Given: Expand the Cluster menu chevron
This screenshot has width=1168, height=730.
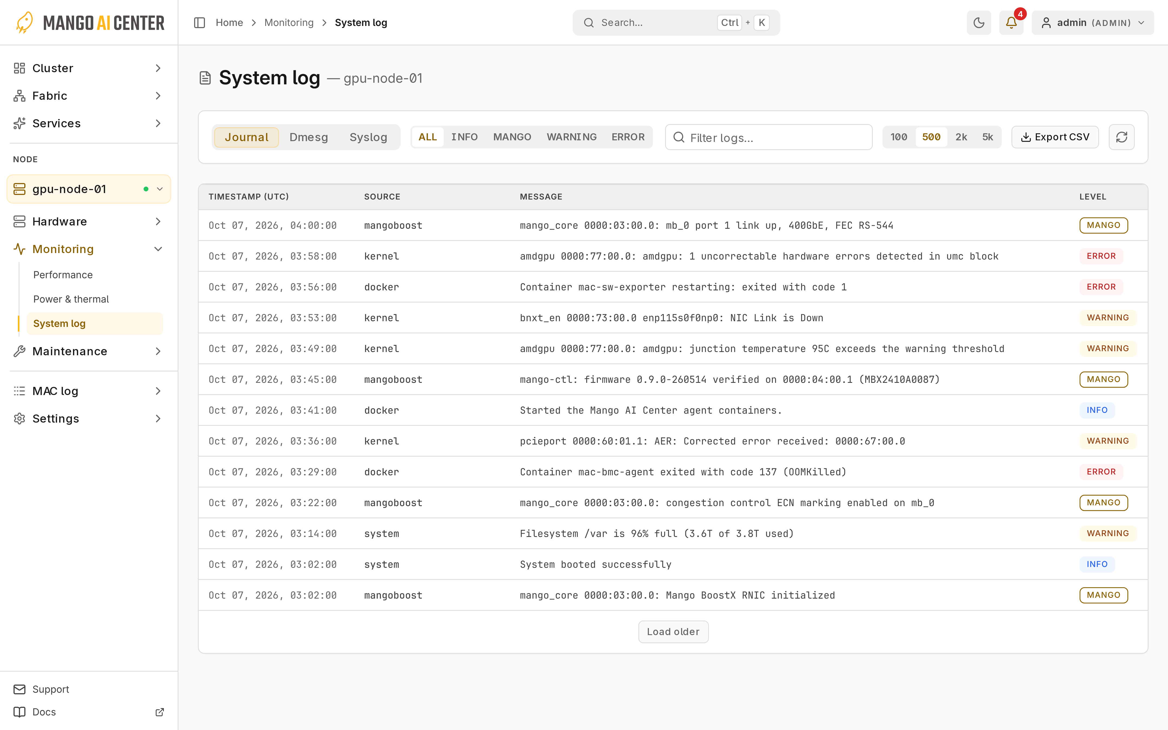Looking at the screenshot, I should (x=158, y=68).
